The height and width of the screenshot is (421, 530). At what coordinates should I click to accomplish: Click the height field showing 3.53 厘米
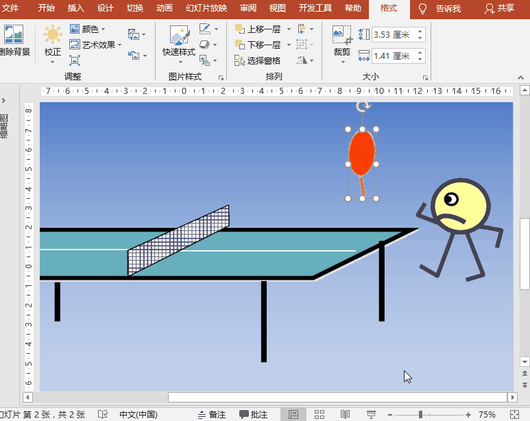(x=394, y=34)
